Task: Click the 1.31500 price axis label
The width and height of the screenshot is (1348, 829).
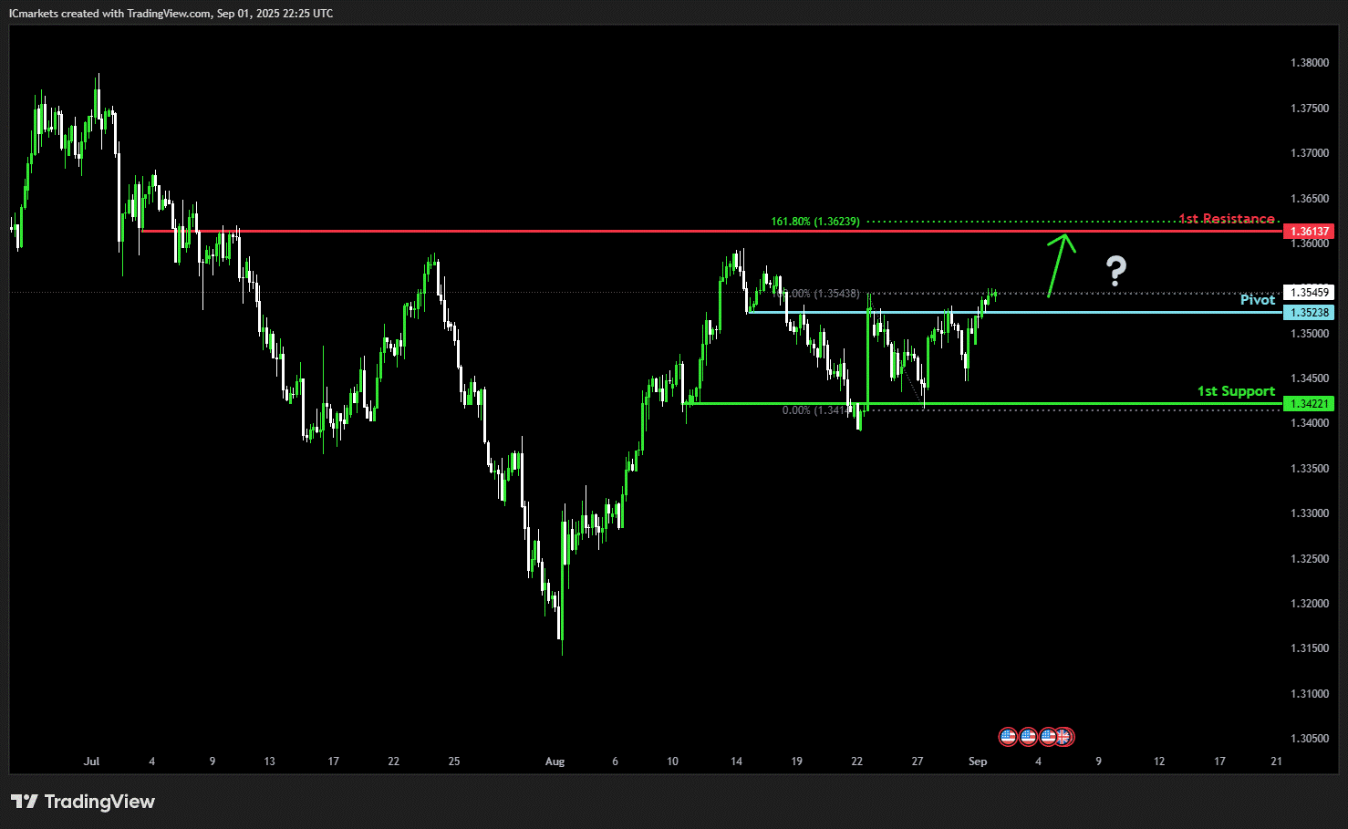Action: click(x=1310, y=648)
